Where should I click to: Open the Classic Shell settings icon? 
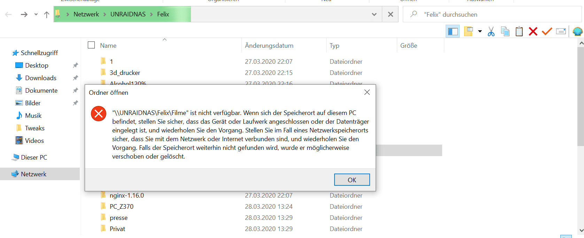click(577, 31)
